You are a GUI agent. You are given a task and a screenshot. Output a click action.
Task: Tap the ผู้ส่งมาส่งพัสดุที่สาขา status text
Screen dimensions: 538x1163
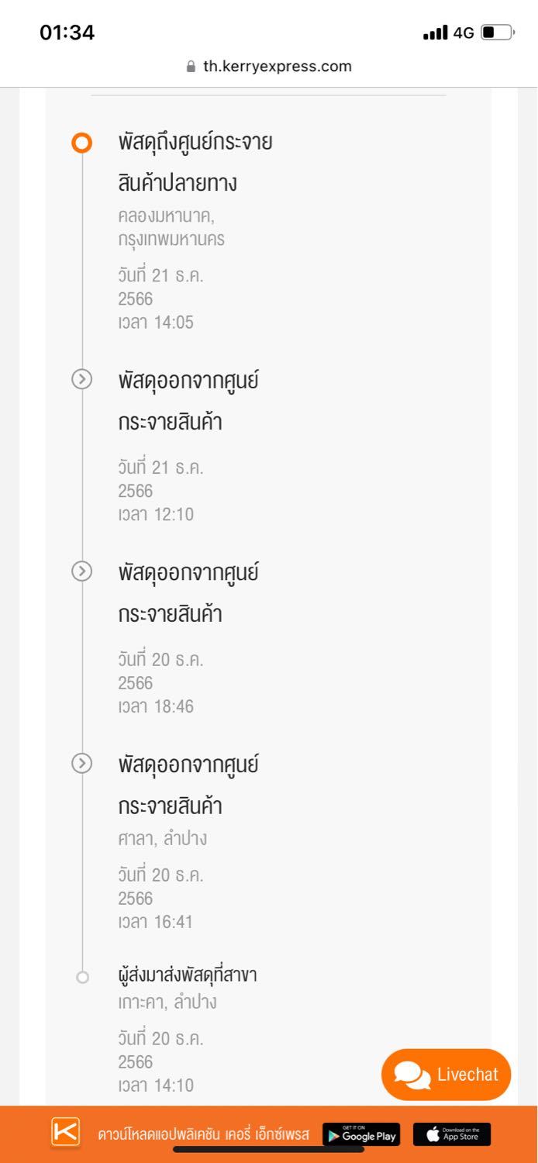click(188, 975)
